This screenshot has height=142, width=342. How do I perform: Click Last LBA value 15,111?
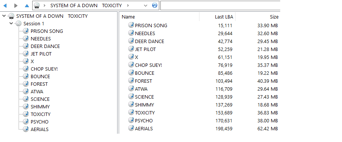point(225,26)
